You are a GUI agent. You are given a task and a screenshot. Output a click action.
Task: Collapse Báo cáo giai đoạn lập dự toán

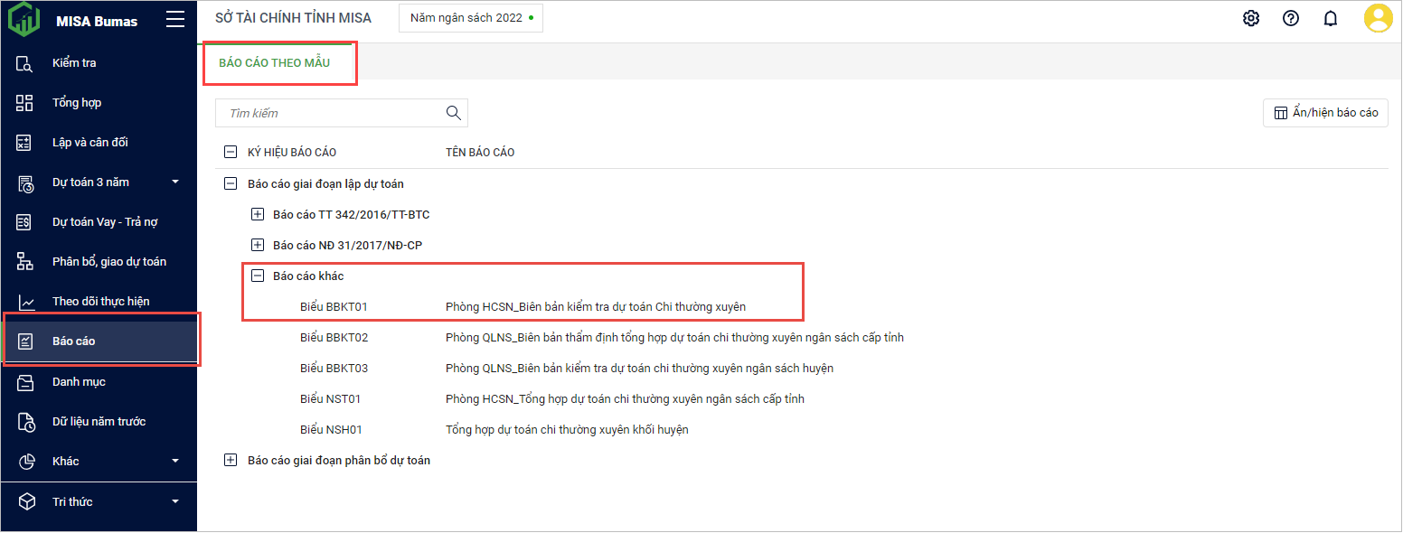coord(231,184)
